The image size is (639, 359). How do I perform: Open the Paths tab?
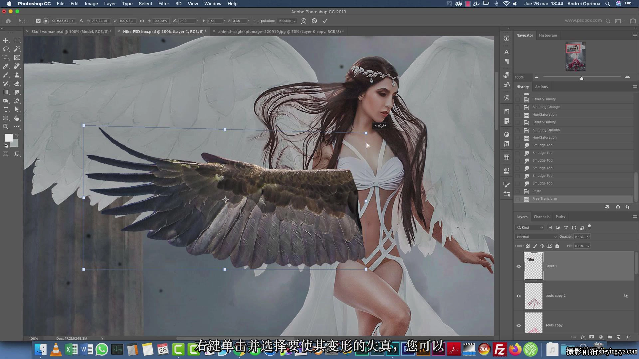pos(560,217)
